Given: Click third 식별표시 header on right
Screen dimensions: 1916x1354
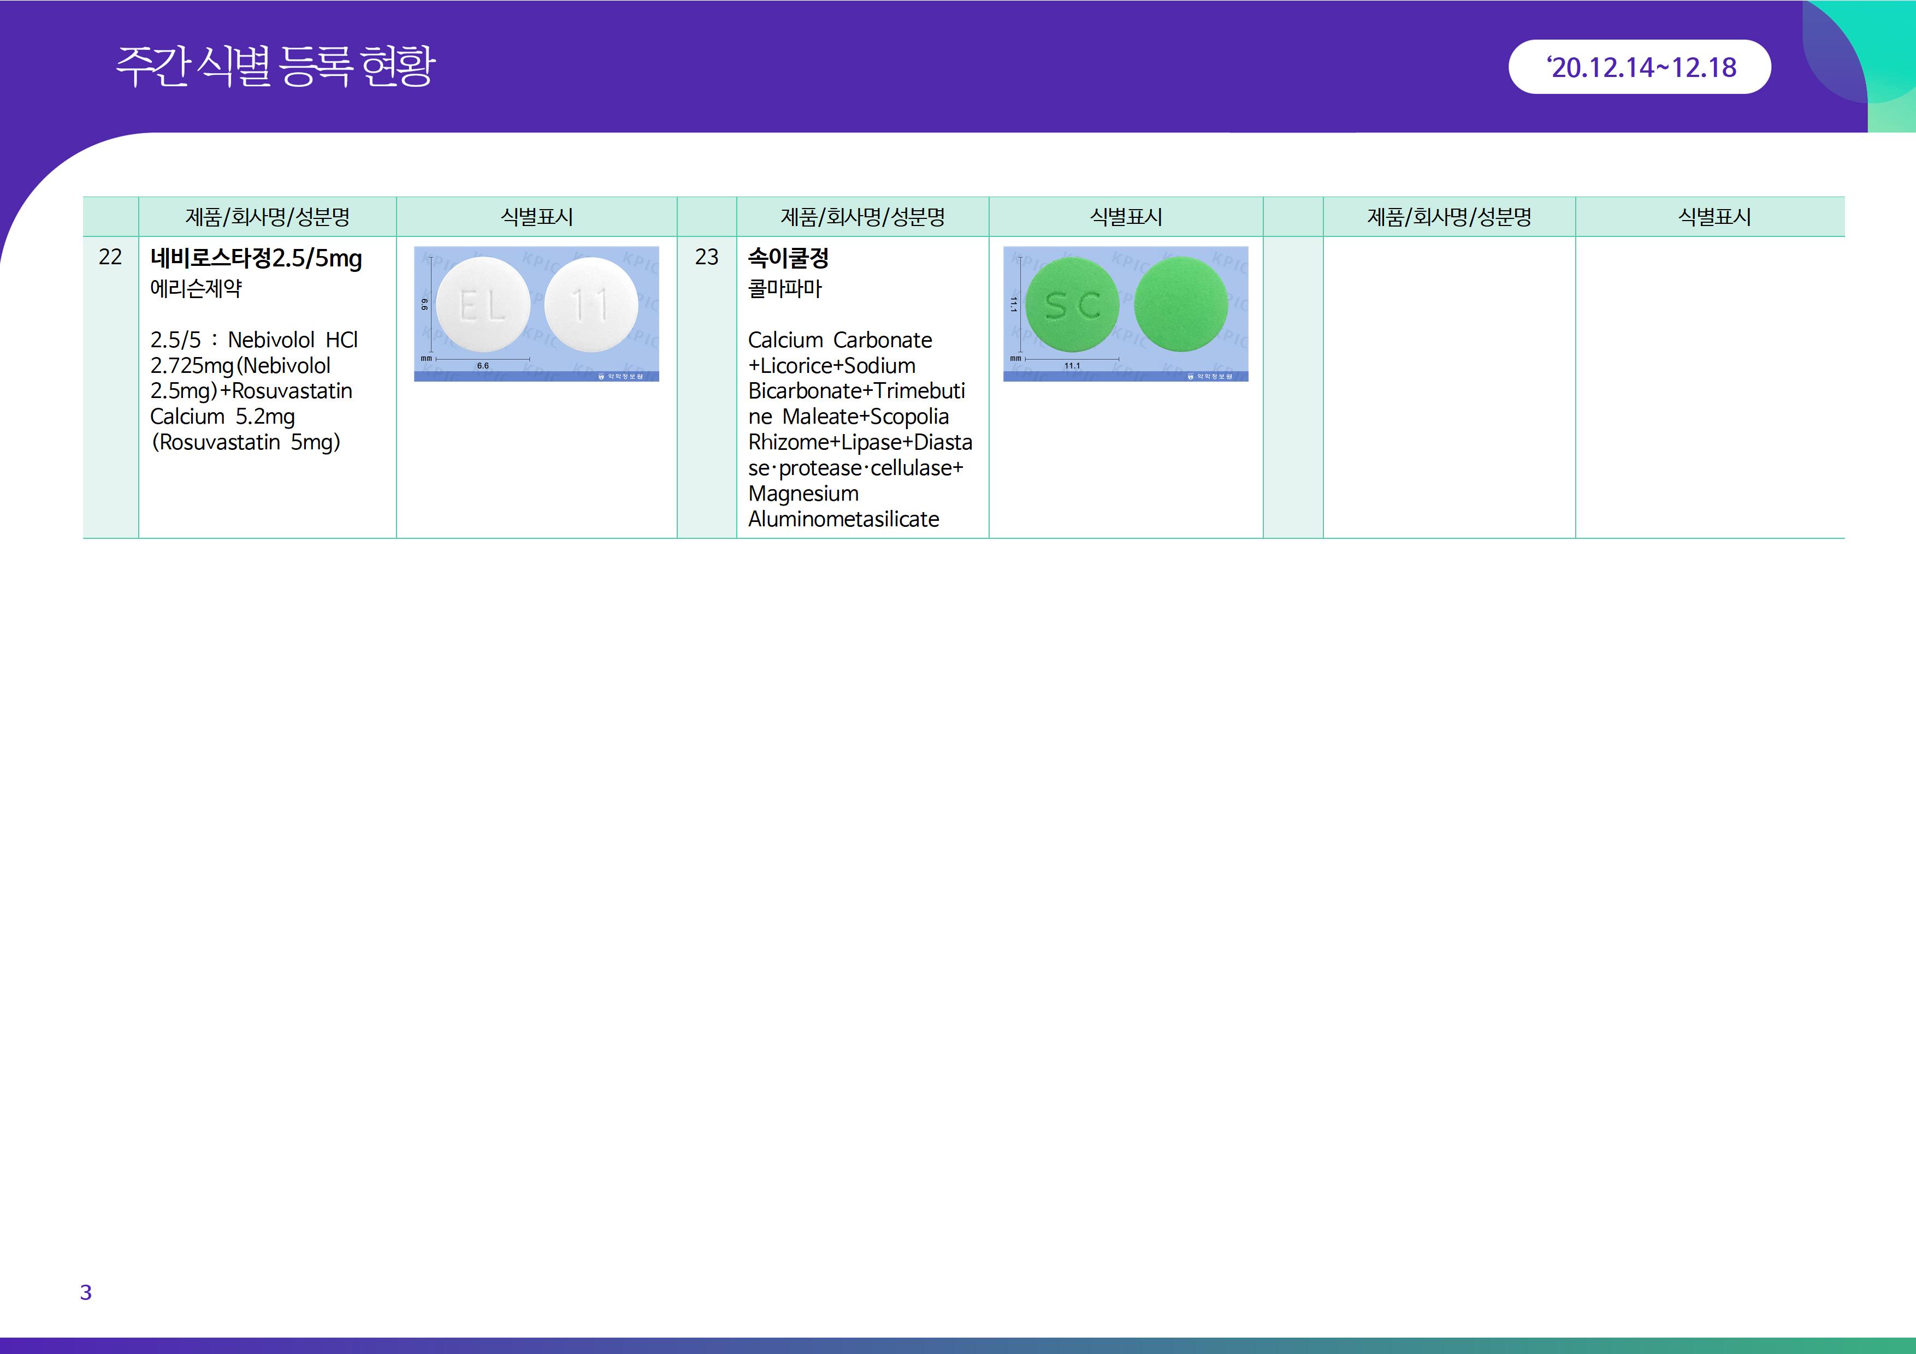Looking at the screenshot, I should (x=1714, y=218).
